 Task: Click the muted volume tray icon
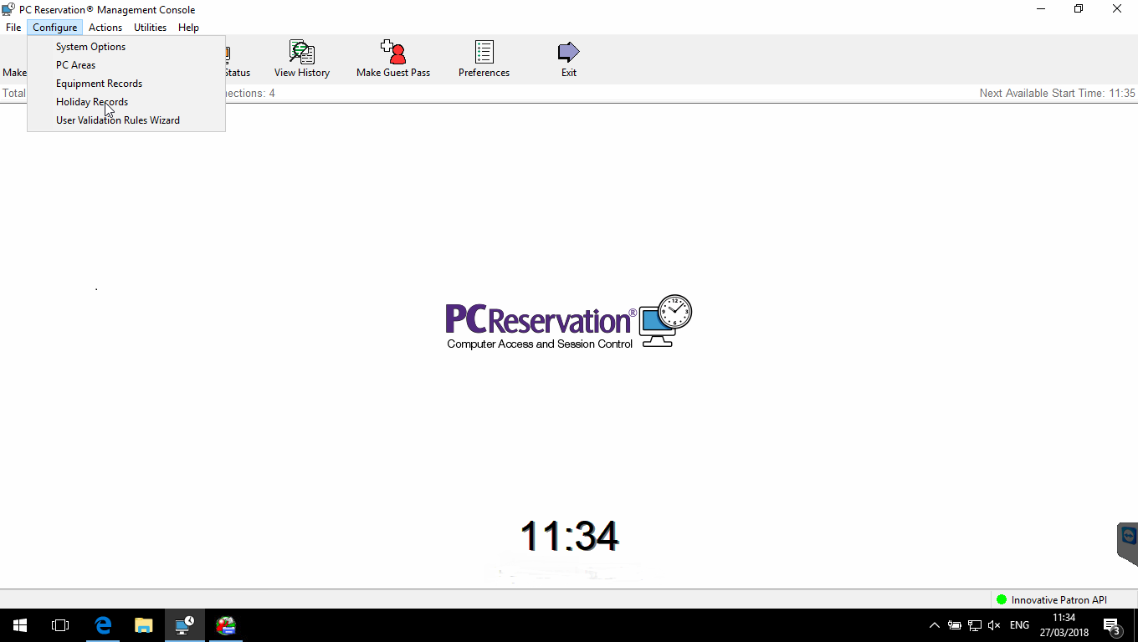(995, 625)
